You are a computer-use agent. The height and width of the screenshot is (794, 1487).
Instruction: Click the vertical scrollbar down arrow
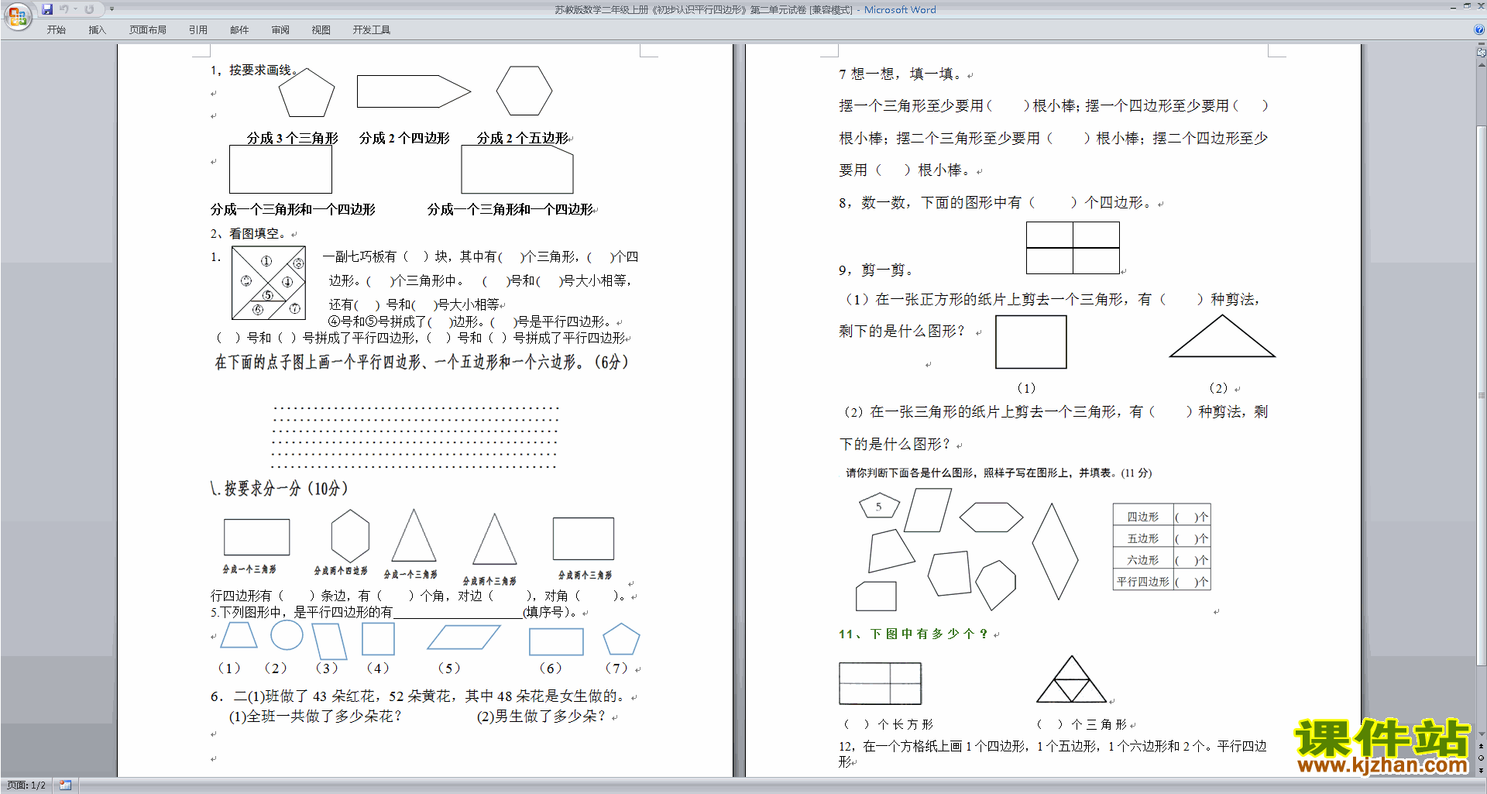[x=1481, y=734]
